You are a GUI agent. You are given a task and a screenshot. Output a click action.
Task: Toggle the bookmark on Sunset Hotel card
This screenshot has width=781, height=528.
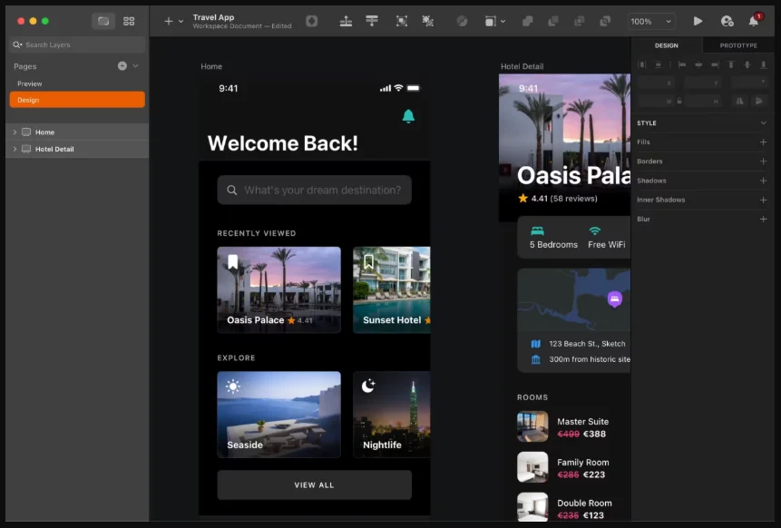368,261
